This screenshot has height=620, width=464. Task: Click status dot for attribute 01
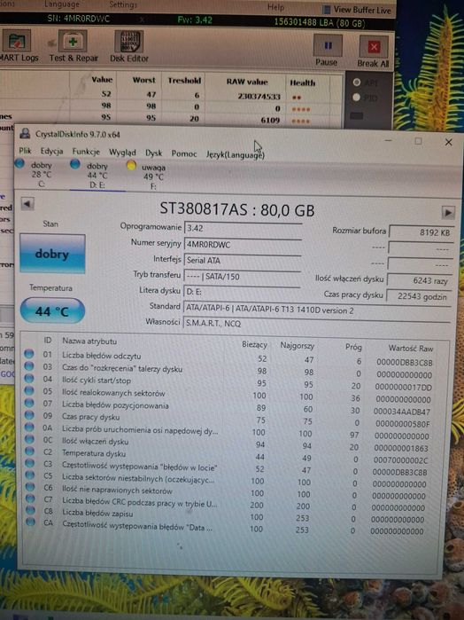[x=29, y=354]
